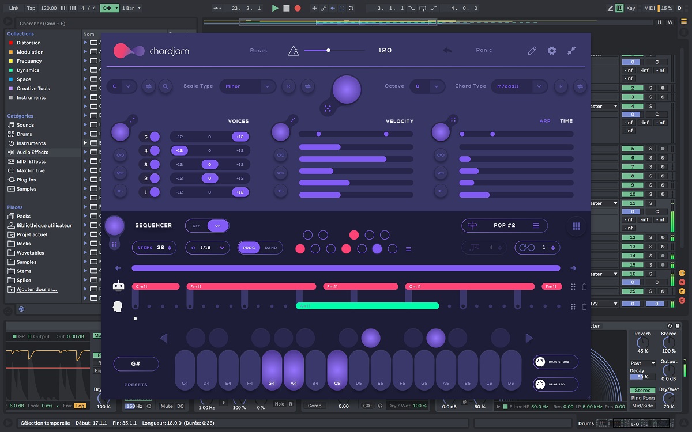
Task: Switch sequencer mode to RAND
Action: (x=271, y=248)
